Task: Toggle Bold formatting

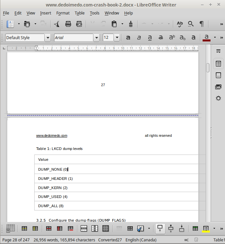Action: (128, 37)
